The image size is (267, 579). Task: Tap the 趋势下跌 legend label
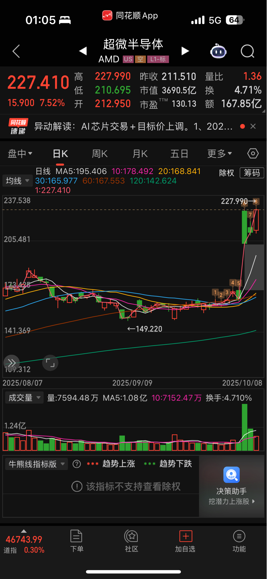pos(175,464)
